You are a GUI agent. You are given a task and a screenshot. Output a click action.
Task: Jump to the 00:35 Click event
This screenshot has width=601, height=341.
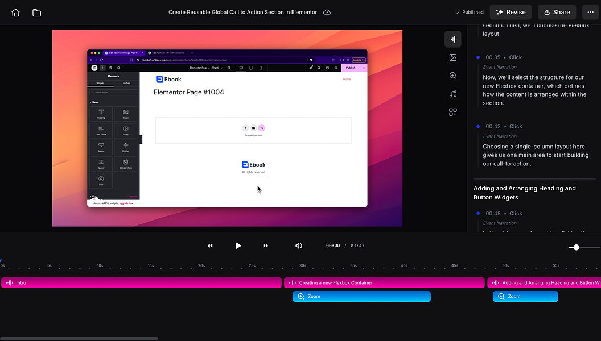[504, 57]
